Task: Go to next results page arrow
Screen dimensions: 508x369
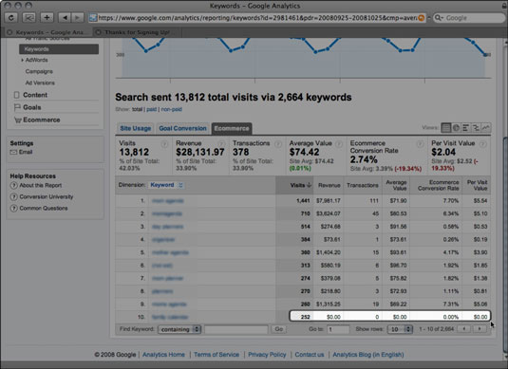Action: click(x=480, y=329)
